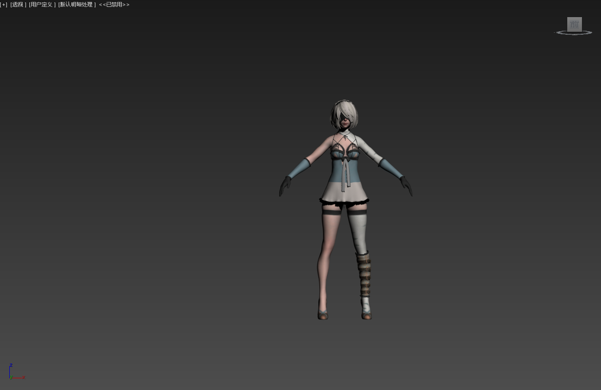Click the <<已禁用>> viewport label

click(114, 4)
